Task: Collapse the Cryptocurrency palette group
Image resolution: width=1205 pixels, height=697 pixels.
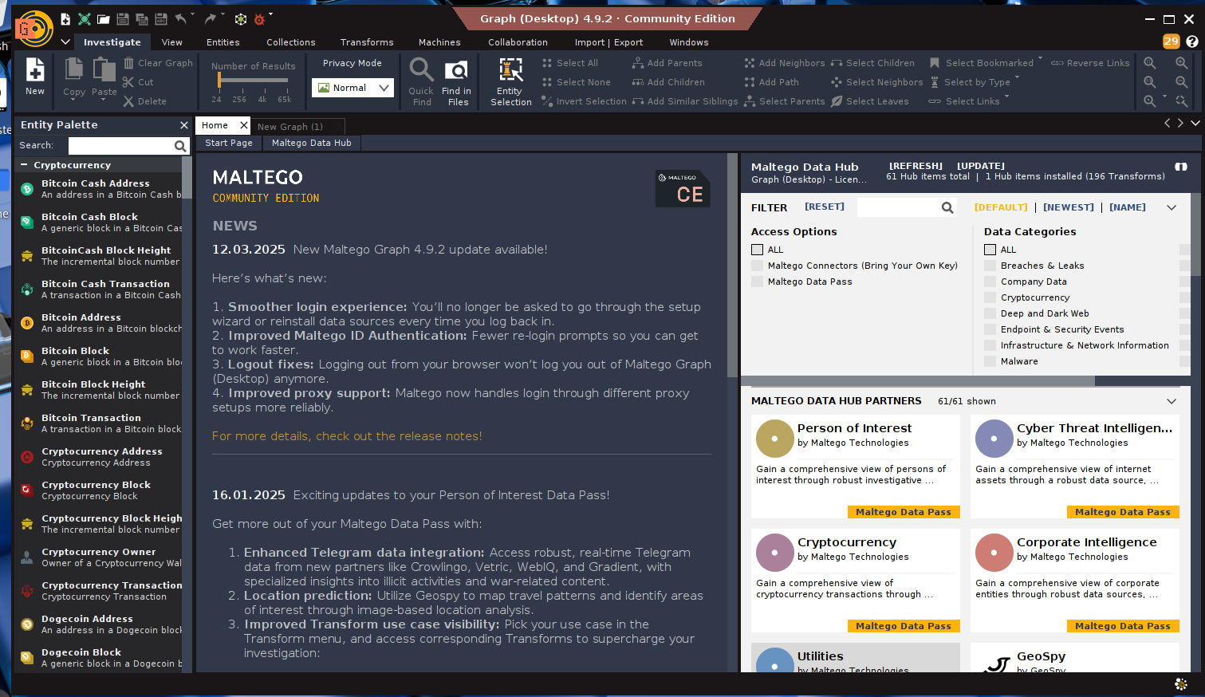Action: click(24, 165)
